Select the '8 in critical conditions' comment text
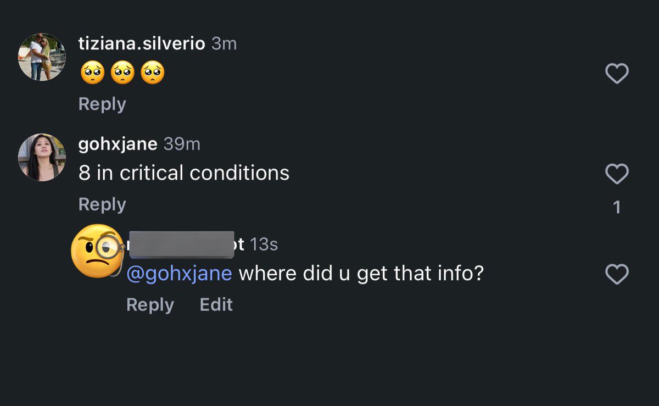This screenshot has height=406, width=659. coord(184,174)
